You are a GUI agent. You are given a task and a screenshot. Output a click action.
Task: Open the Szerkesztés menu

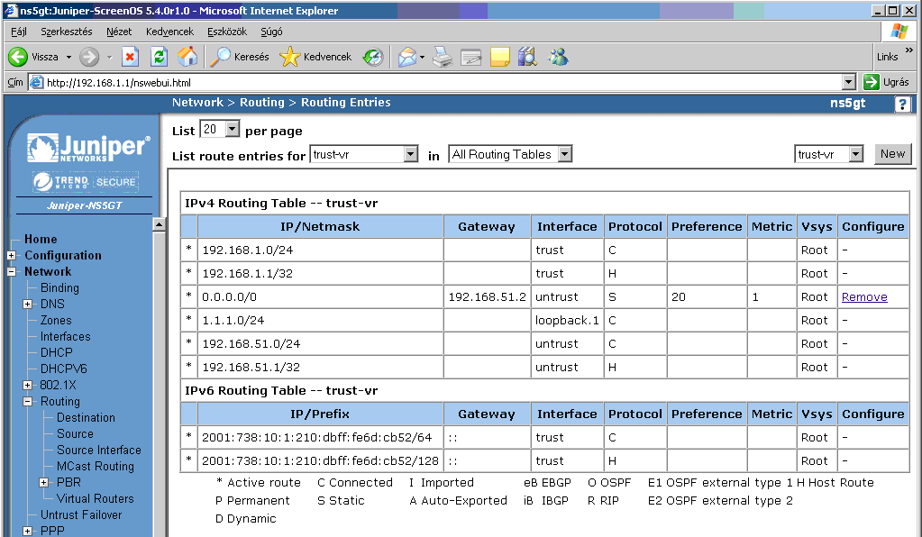(x=66, y=32)
